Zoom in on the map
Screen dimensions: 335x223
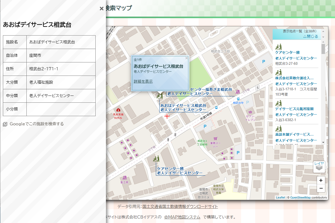(x=321, y=181)
